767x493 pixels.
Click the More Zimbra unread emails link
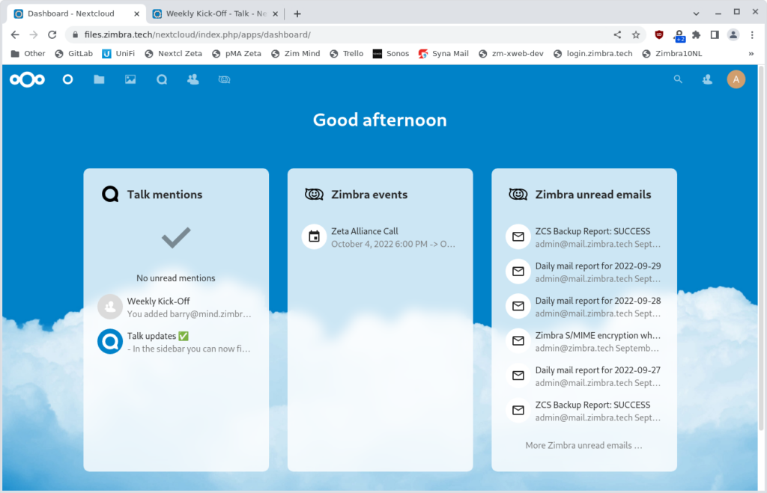coord(583,445)
